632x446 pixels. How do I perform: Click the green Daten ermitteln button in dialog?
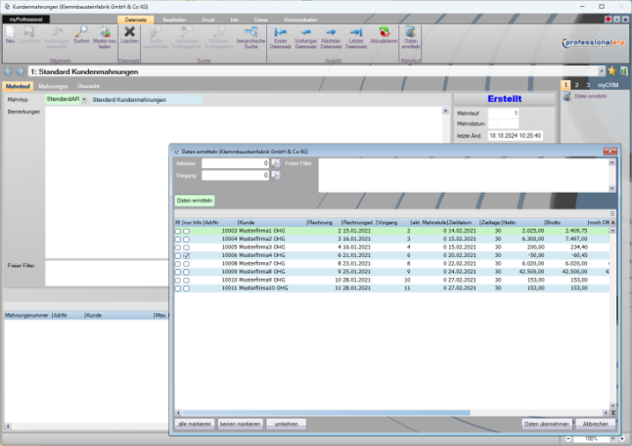194,201
